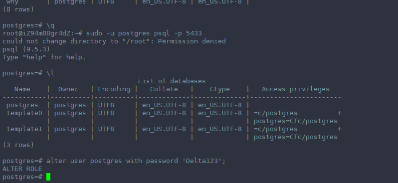398x183 pixels.
Task: Click the Owner column header
Action: click(x=68, y=89)
